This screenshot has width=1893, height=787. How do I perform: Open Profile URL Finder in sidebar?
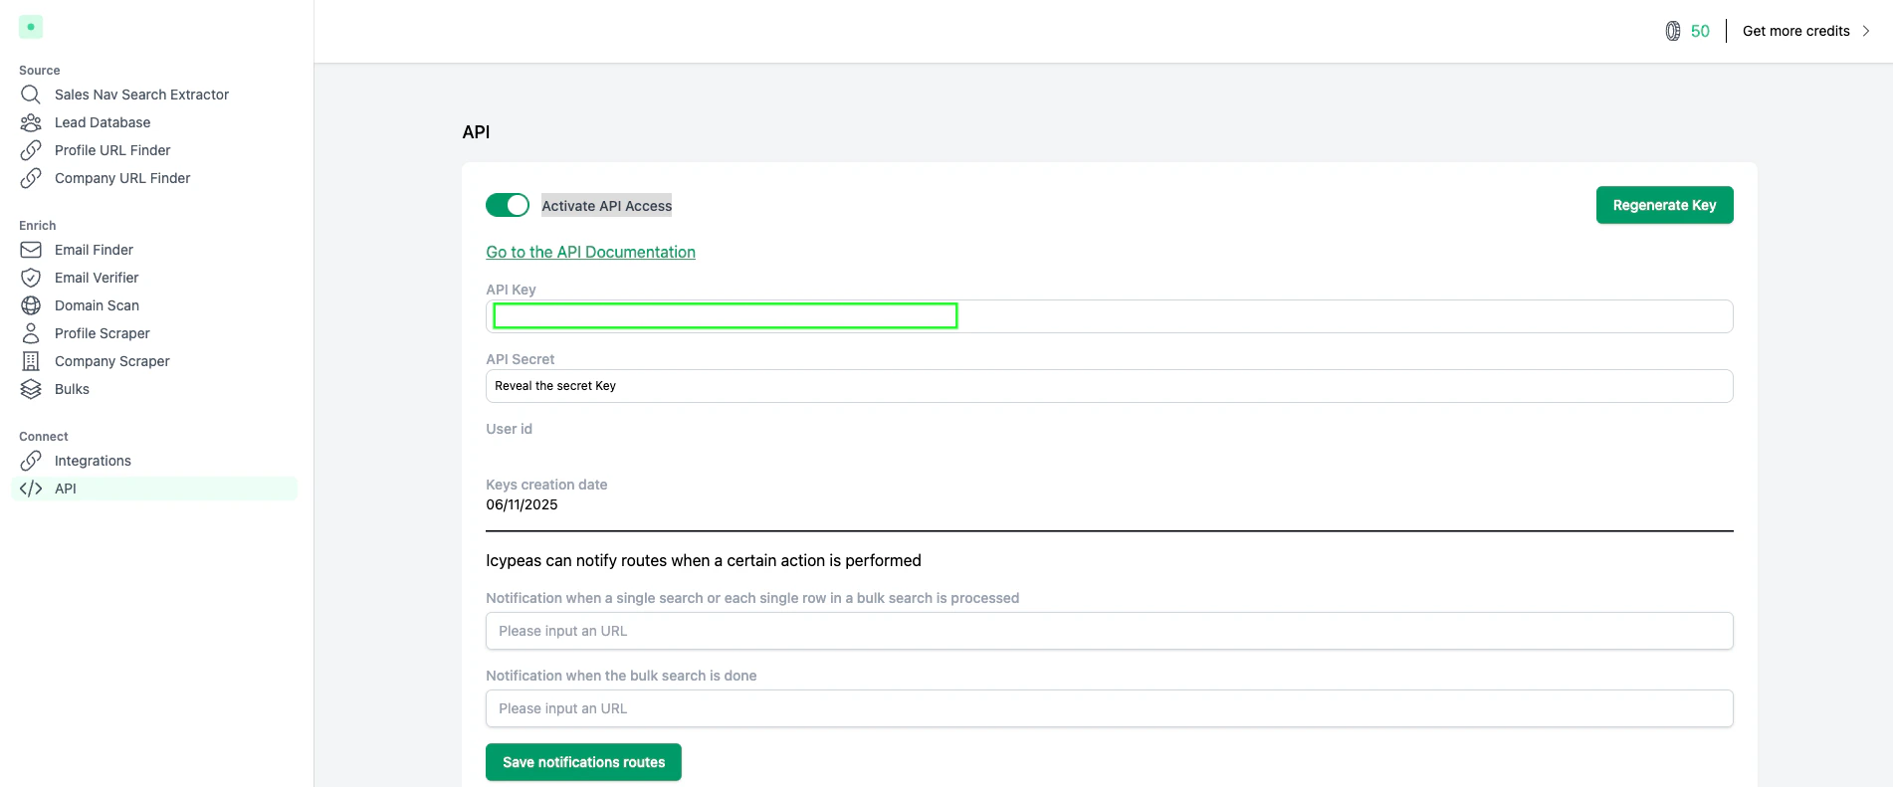(112, 150)
